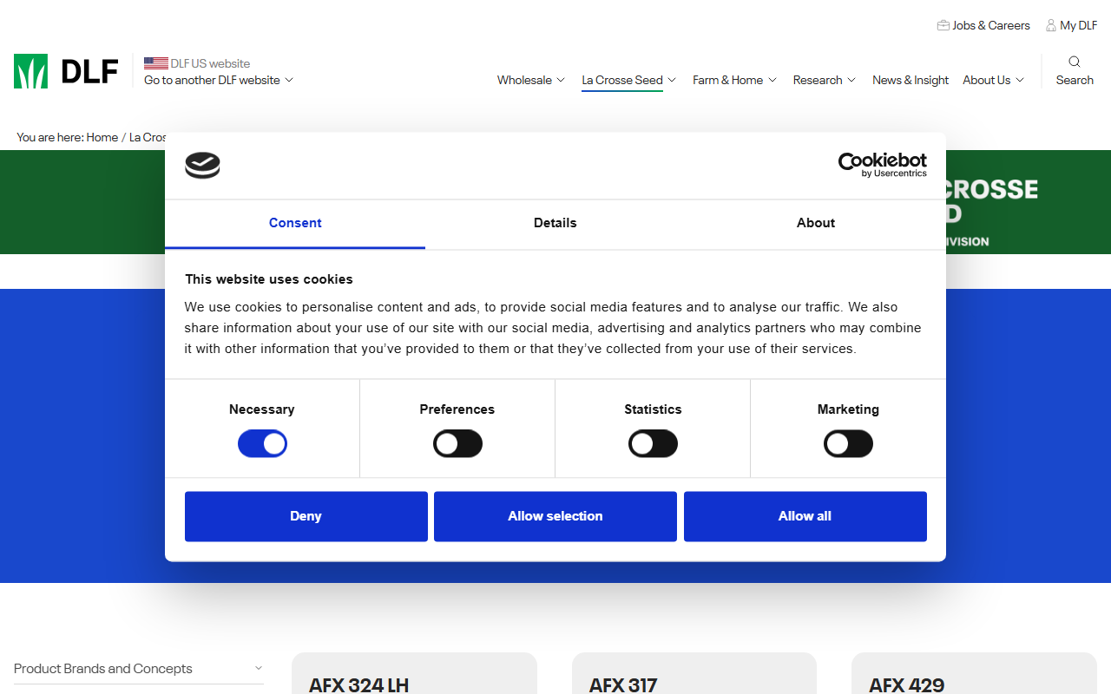The height and width of the screenshot is (694, 1111).
Task: Open the News & Insight menu item
Action: point(910,80)
